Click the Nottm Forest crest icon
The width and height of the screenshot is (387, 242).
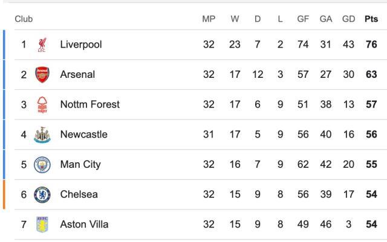tap(42, 104)
